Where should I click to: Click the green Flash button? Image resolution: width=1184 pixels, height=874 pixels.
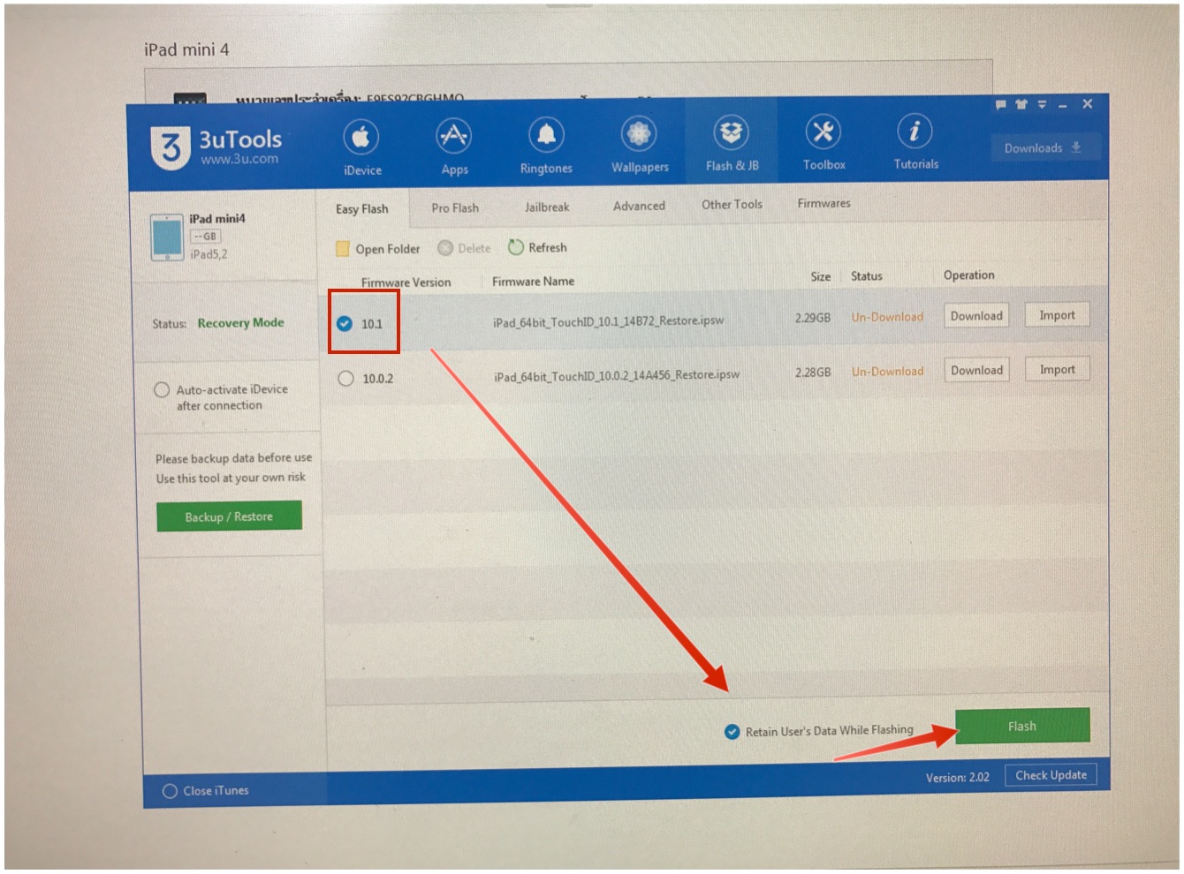pos(1022,727)
